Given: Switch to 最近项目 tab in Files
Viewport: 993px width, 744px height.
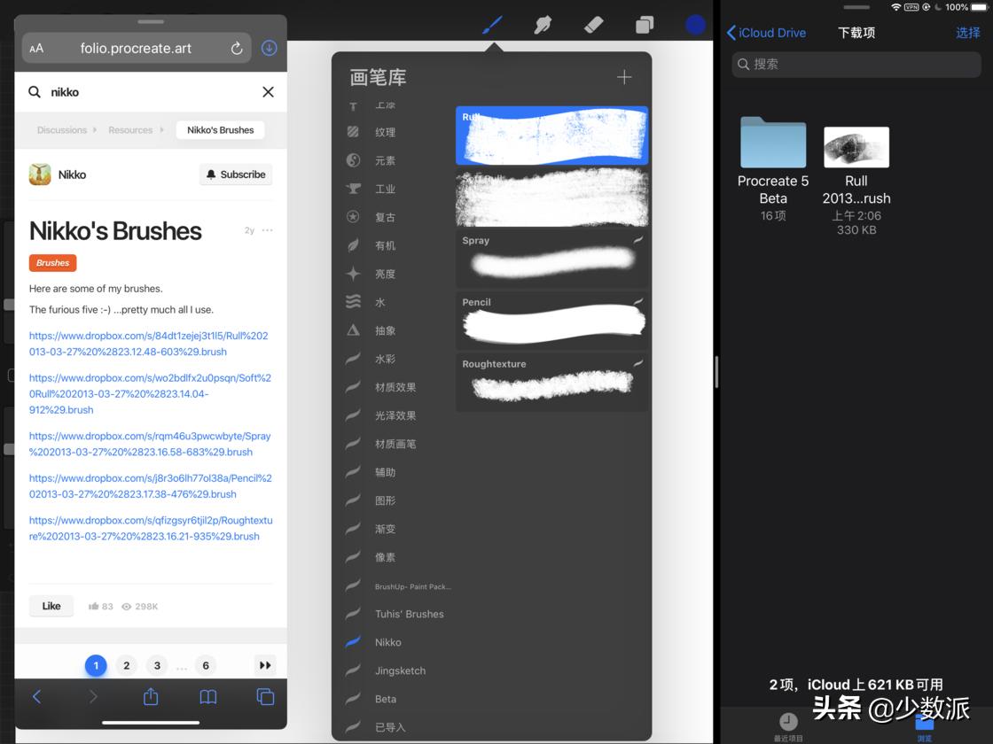Looking at the screenshot, I should 788,726.
